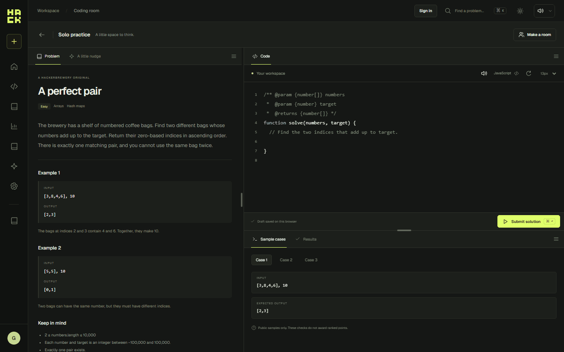
Task: Open the JavaScript language selector
Action: click(x=506, y=74)
